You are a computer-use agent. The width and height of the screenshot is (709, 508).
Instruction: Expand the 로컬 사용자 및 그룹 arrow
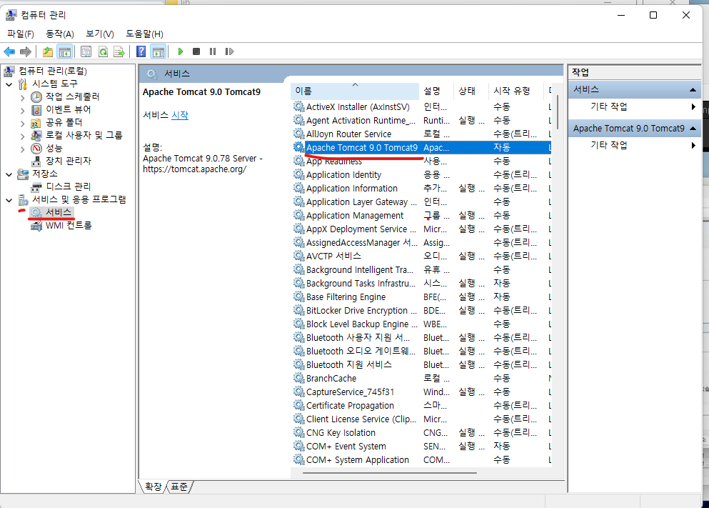click(23, 136)
